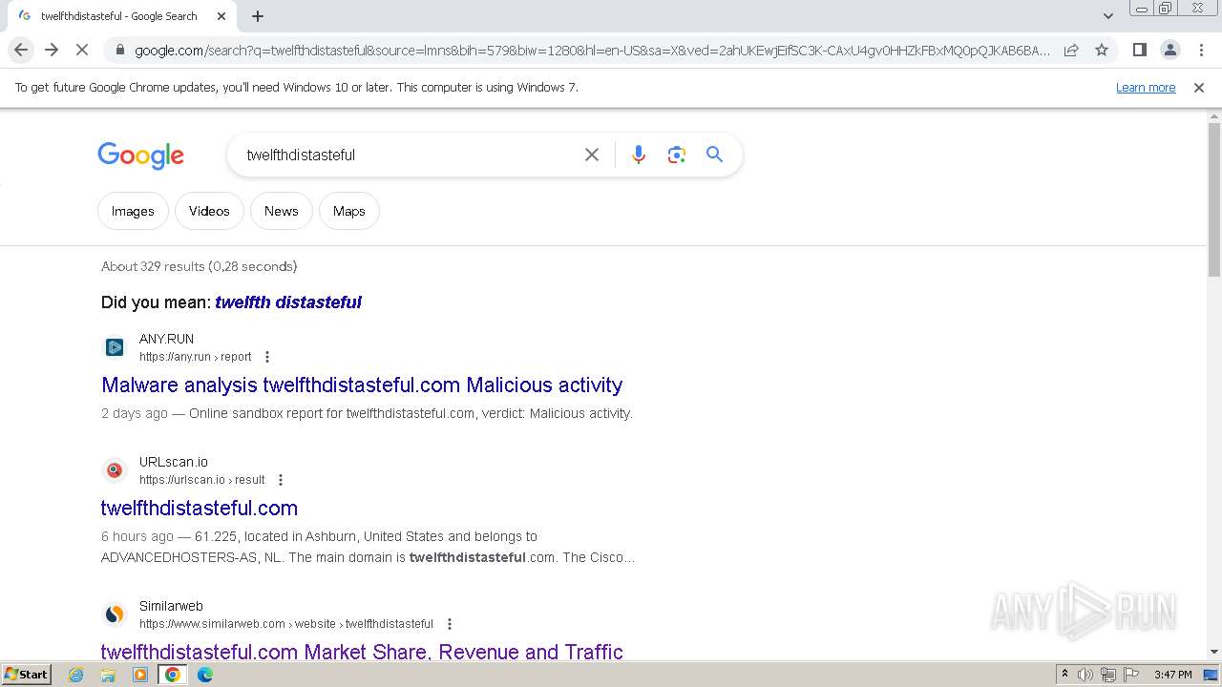Open Similarweb result options menu

[x=450, y=624]
